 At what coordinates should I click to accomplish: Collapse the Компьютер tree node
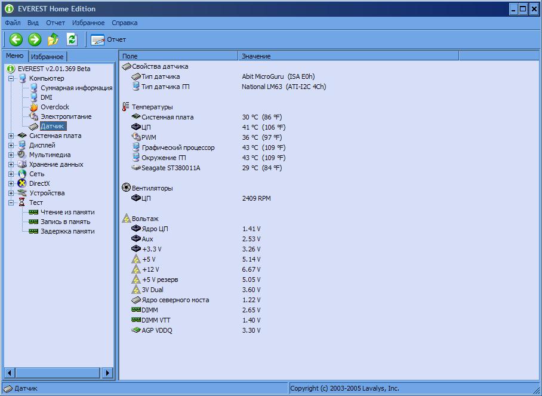tap(11, 78)
